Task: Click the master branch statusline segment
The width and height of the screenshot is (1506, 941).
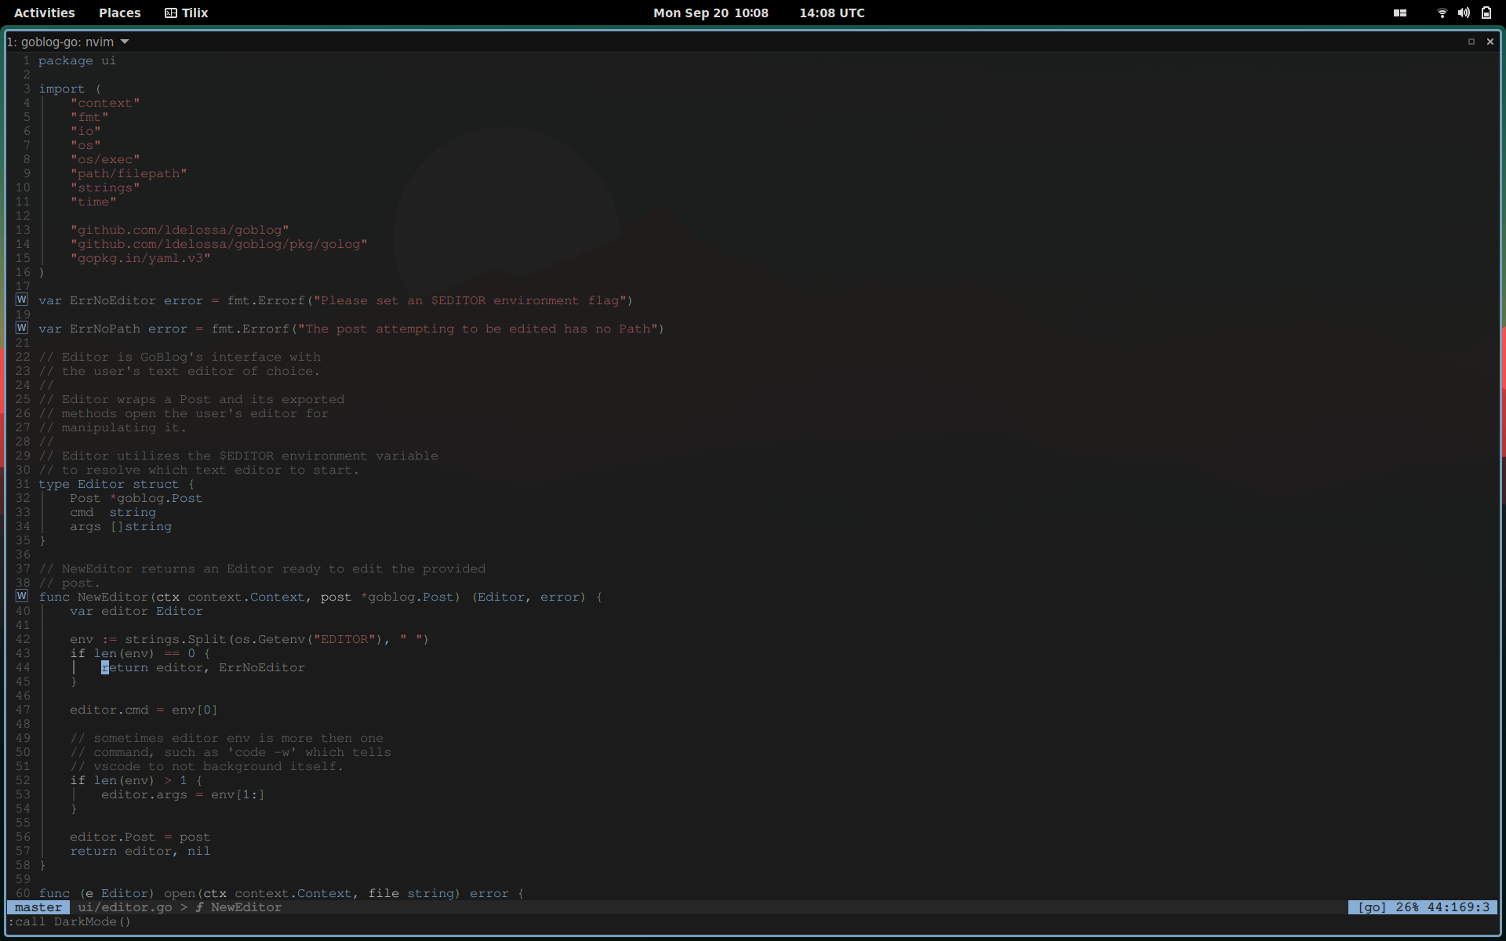Action: click(x=38, y=907)
